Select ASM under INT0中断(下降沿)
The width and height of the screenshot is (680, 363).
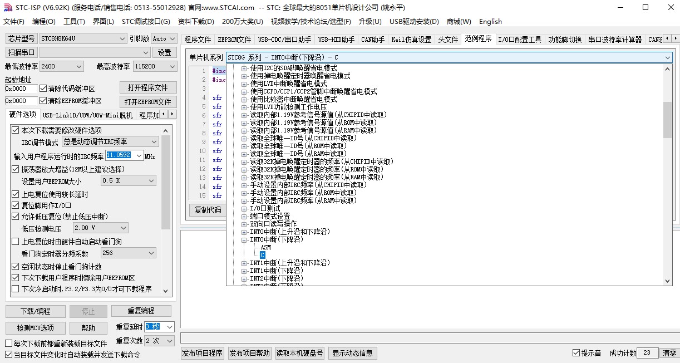266,247
